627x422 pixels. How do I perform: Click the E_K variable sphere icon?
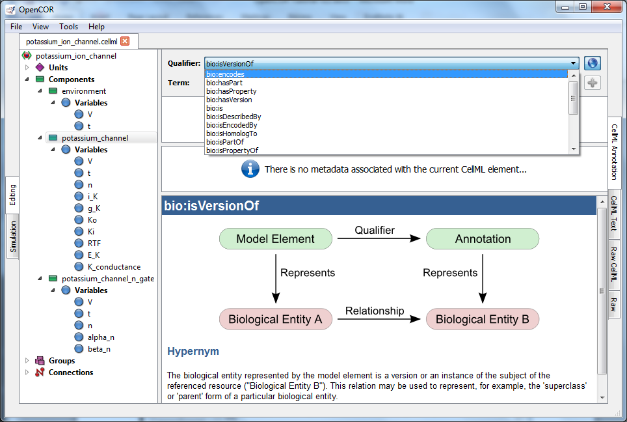[x=79, y=255]
